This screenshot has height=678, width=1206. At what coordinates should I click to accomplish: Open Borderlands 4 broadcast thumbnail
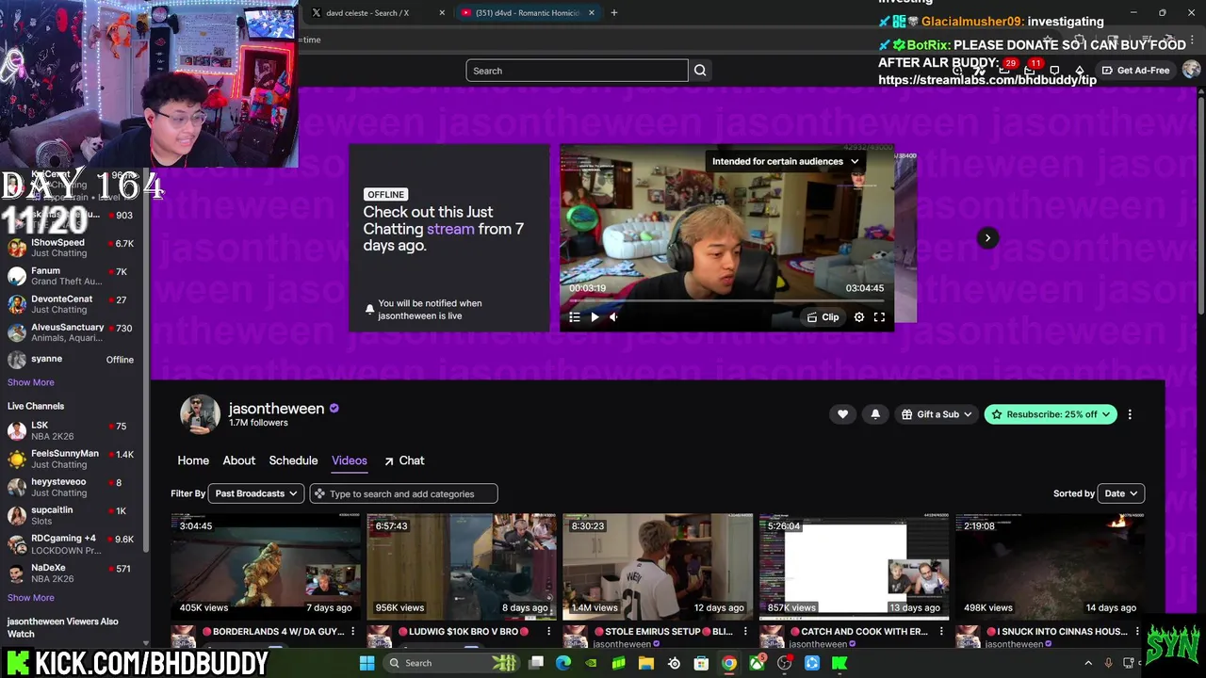coord(266,566)
